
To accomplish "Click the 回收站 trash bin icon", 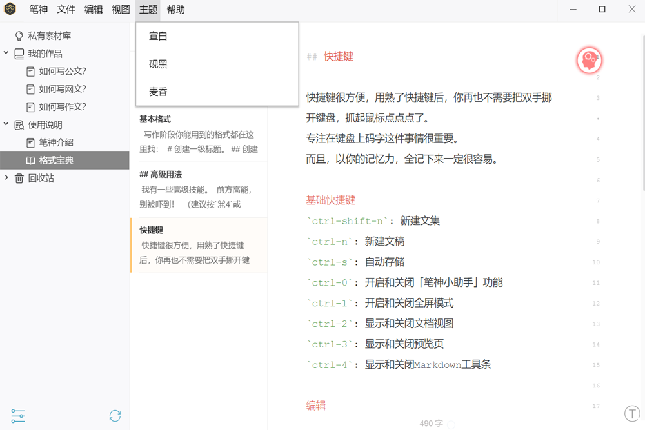I will [19, 178].
